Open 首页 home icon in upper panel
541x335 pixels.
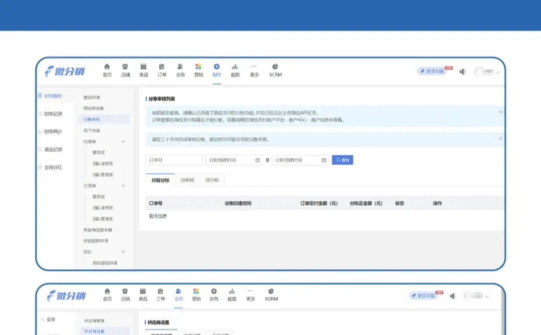107,67
